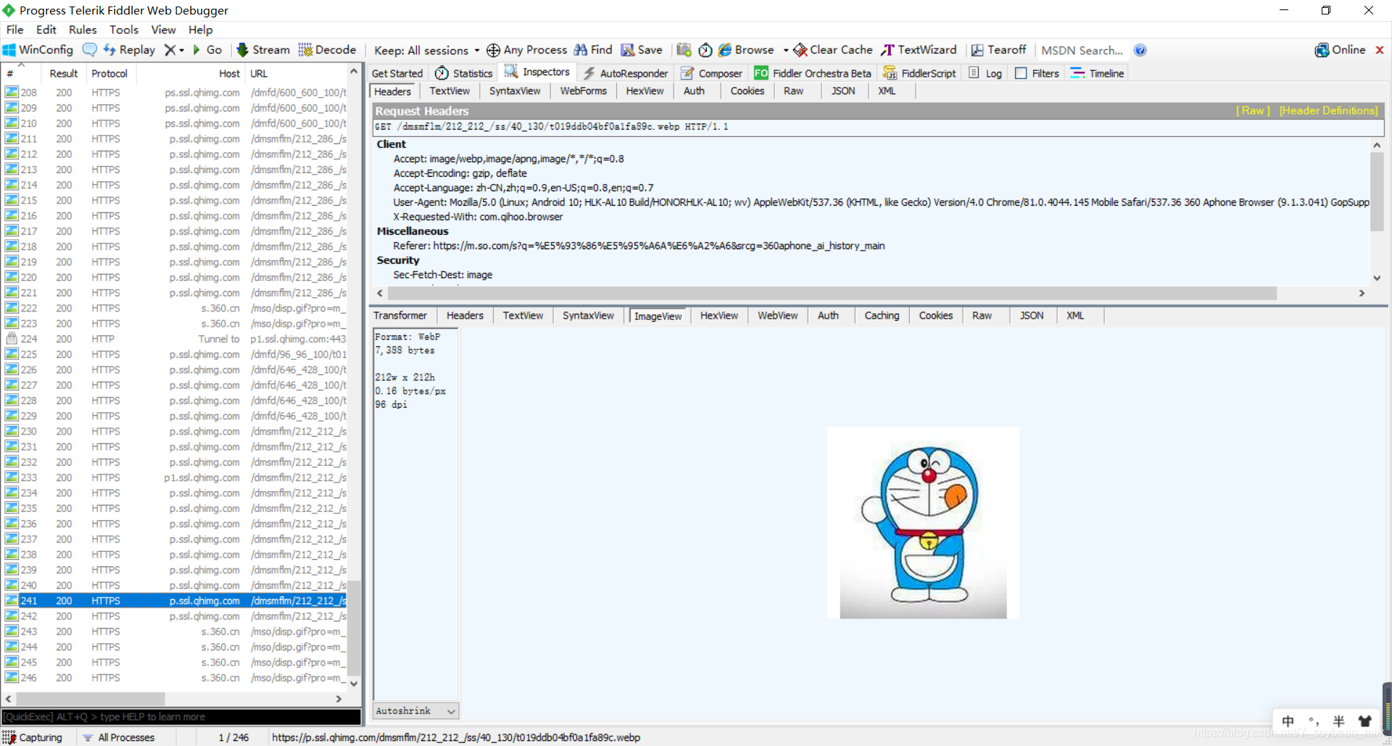This screenshot has height=746, width=1392.
Task: Toggle the Online network status
Action: pos(1340,50)
